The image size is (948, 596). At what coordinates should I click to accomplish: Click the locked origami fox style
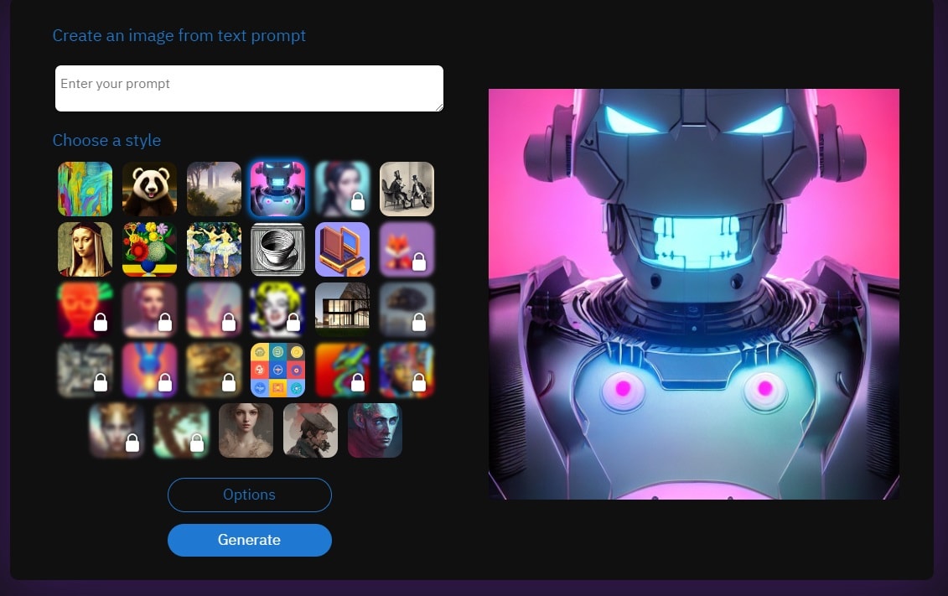pos(407,249)
